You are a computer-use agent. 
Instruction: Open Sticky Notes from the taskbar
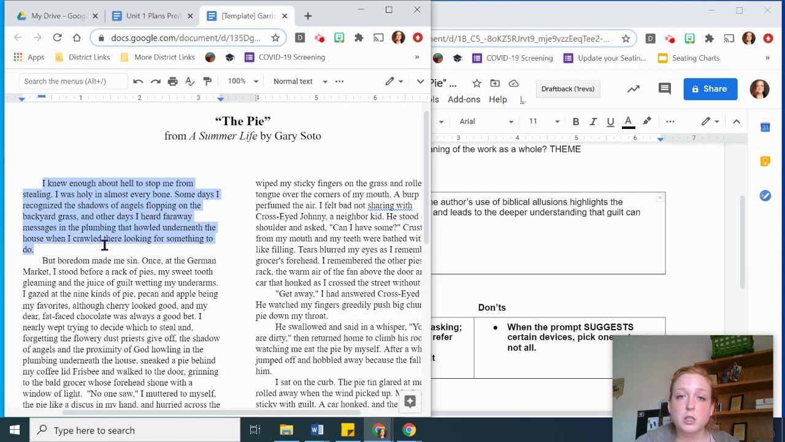[348, 430]
